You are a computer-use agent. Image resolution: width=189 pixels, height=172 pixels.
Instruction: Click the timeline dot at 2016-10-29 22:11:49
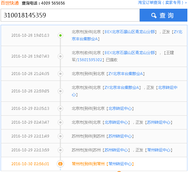click(x=61, y=136)
